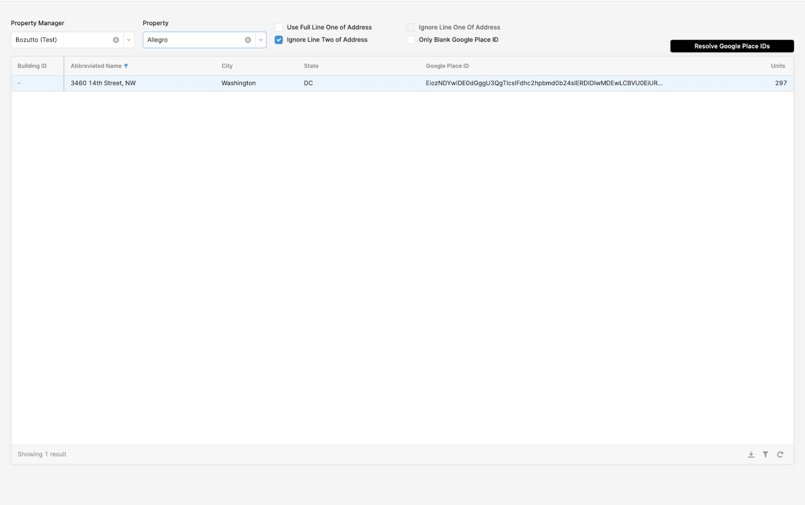Sort by City column header
The width and height of the screenshot is (805, 505).
[227, 66]
